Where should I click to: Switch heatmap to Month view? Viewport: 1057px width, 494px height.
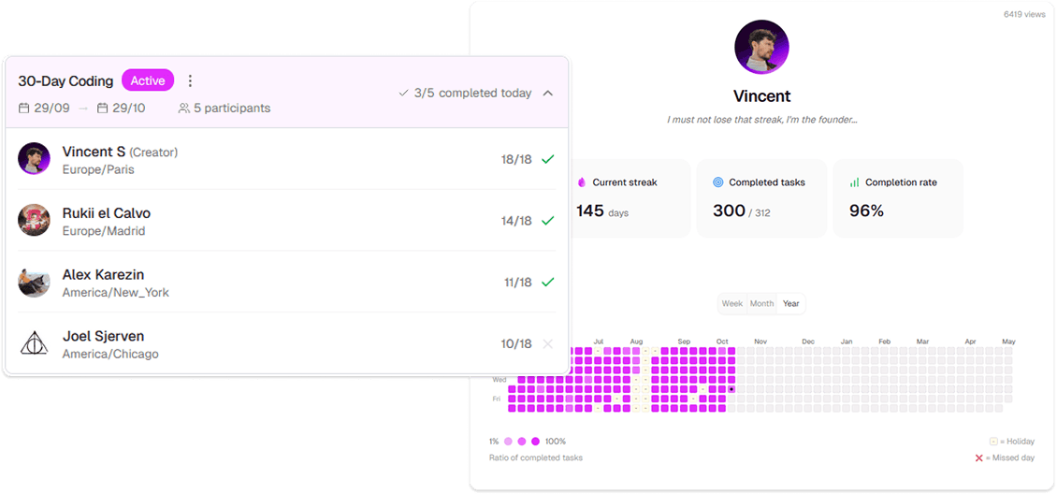(x=761, y=304)
